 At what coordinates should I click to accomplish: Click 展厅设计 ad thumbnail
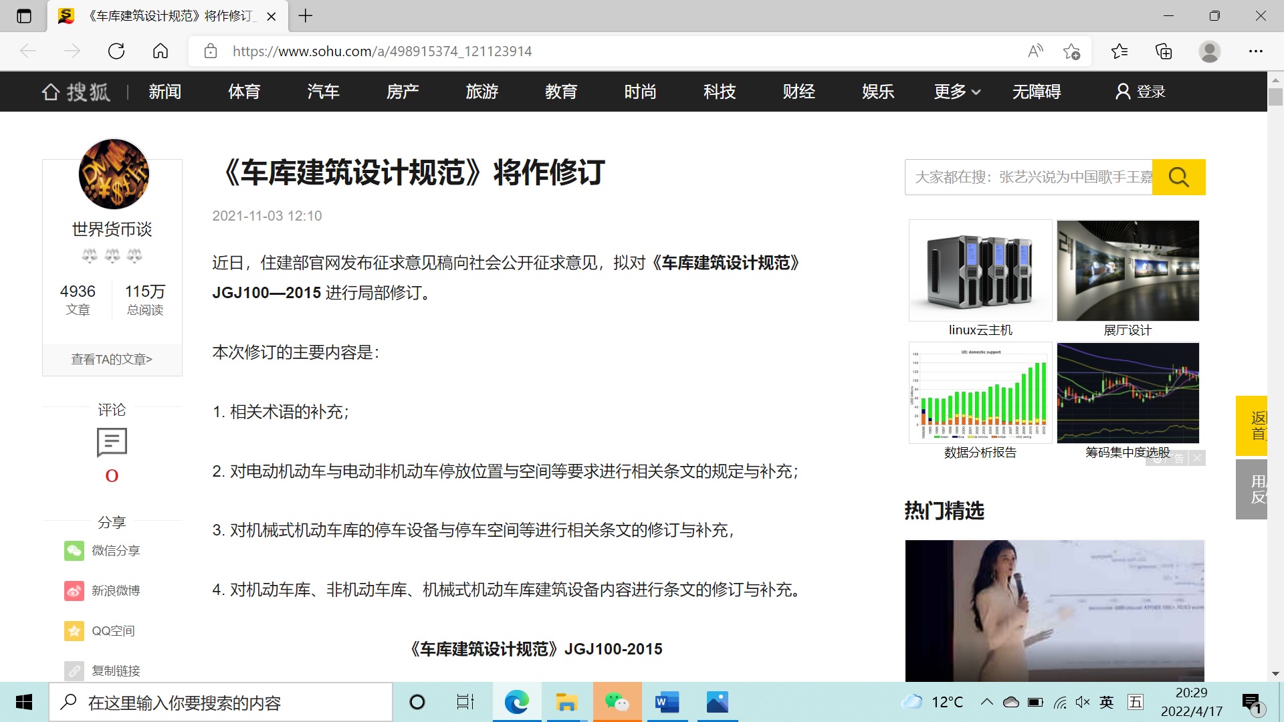(x=1128, y=270)
